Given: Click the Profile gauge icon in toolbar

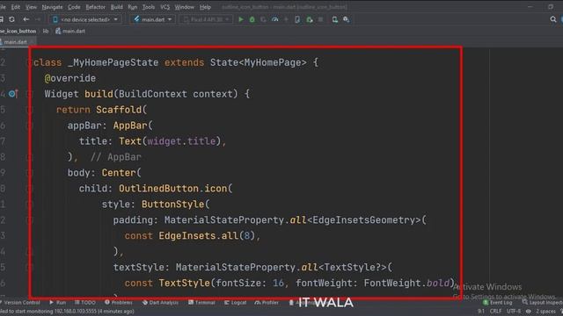Looking at the screenshot, I should coord(275,19).
